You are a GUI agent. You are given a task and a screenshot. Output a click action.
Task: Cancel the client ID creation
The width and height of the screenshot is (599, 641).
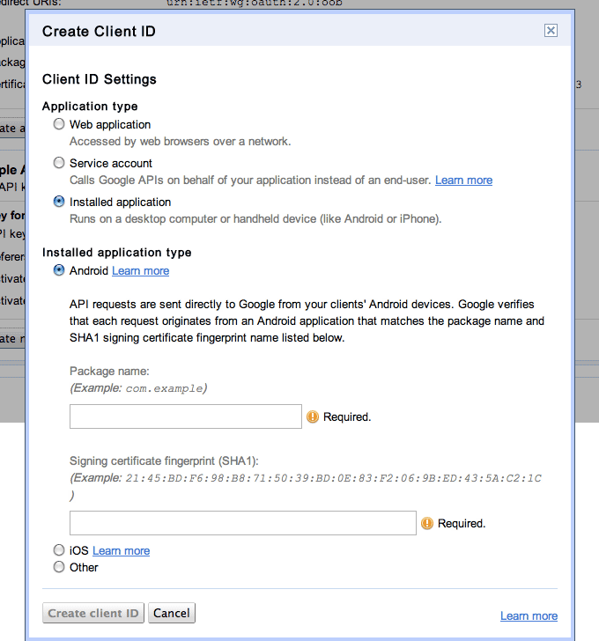point(172,613)
